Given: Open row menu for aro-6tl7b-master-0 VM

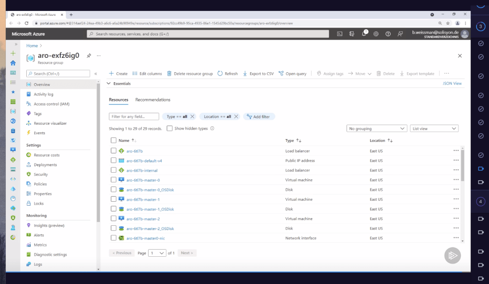Looking at the screenshot, I should 456,180.
